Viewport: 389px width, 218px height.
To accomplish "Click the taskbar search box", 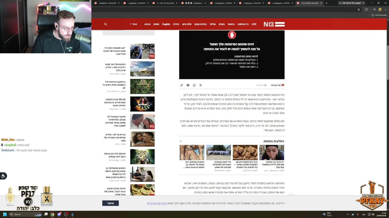I will (25, 214).
